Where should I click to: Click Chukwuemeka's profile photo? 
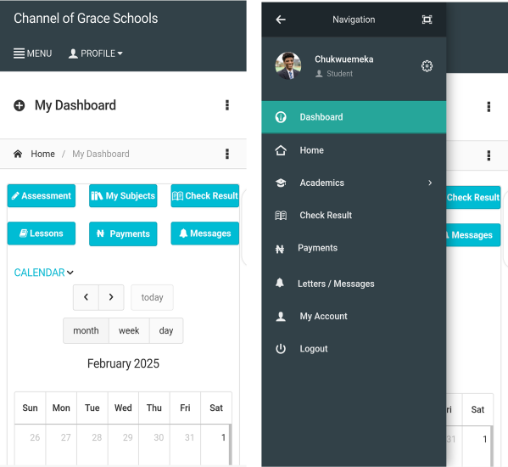(288, 66)
